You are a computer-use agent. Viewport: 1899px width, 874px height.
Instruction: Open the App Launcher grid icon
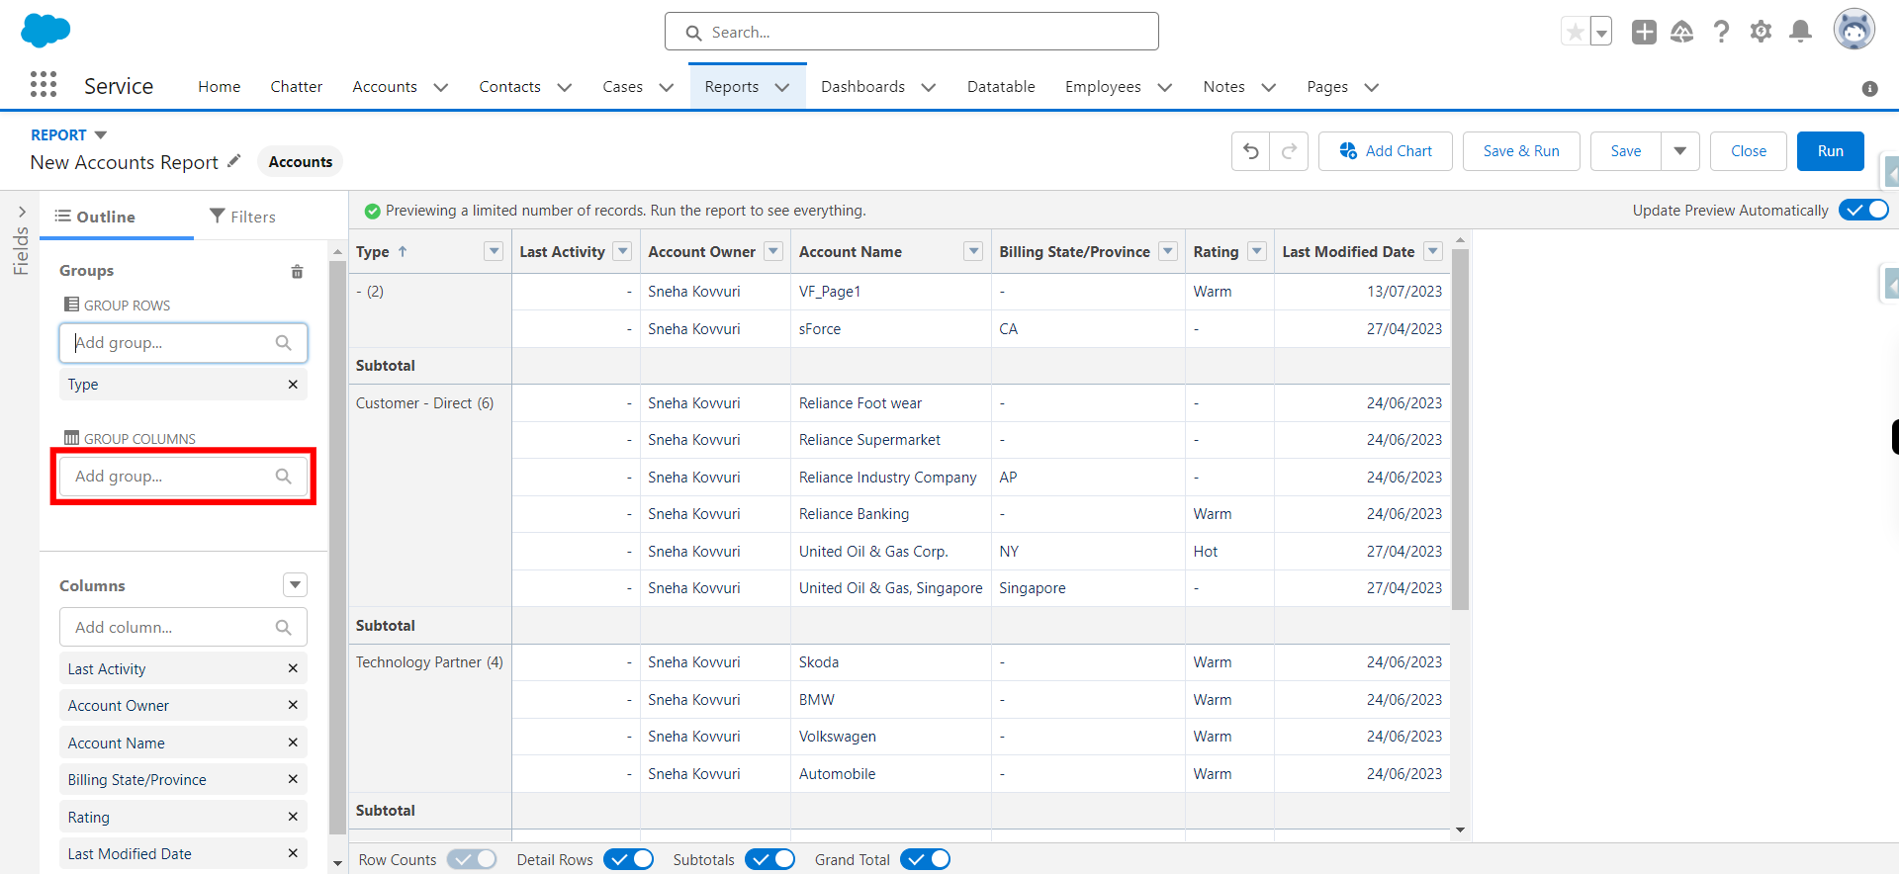tap(44, 85)
